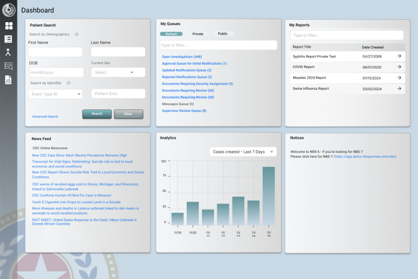The height and width of the screenshot is (279, 418).
Task: Click the state seal logo icon
Action: pos(9,10)
